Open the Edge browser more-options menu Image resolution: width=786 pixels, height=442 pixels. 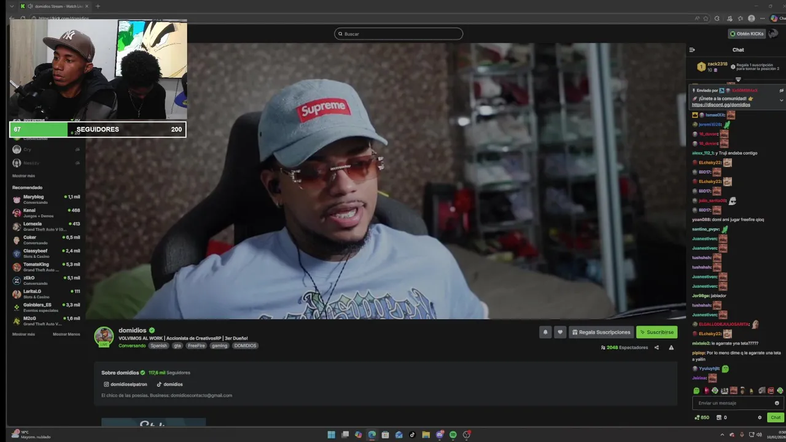(762, 18)
